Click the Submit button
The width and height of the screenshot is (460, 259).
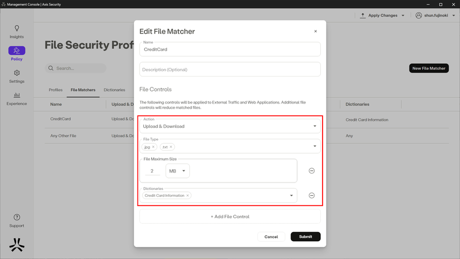coord(305,237)
